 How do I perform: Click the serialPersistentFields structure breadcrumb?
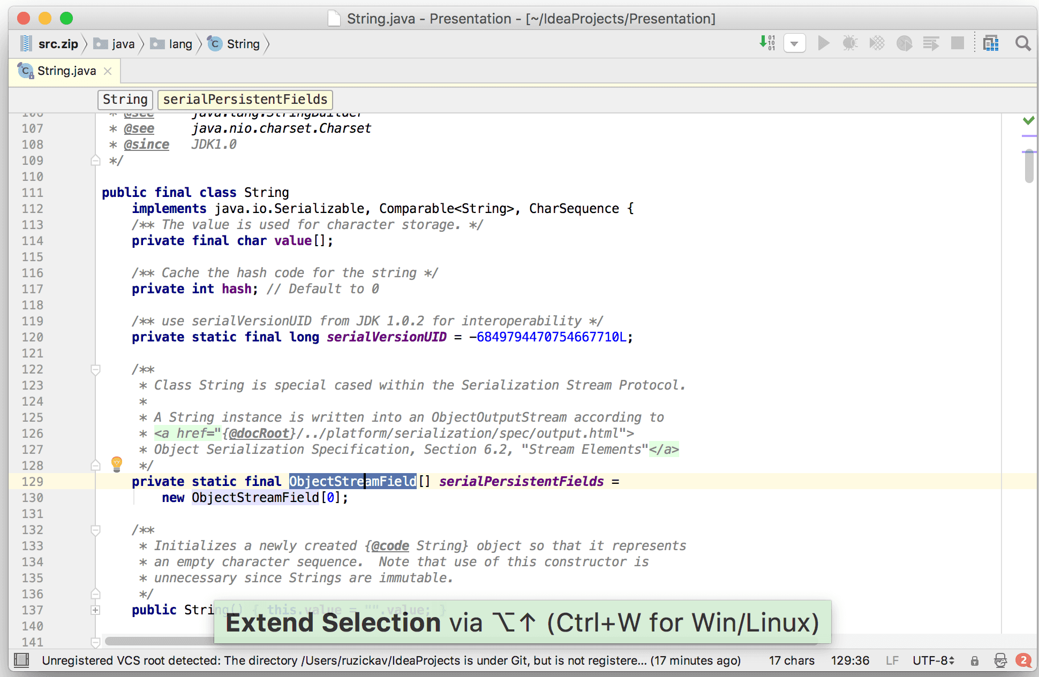[x=245, y=100]
